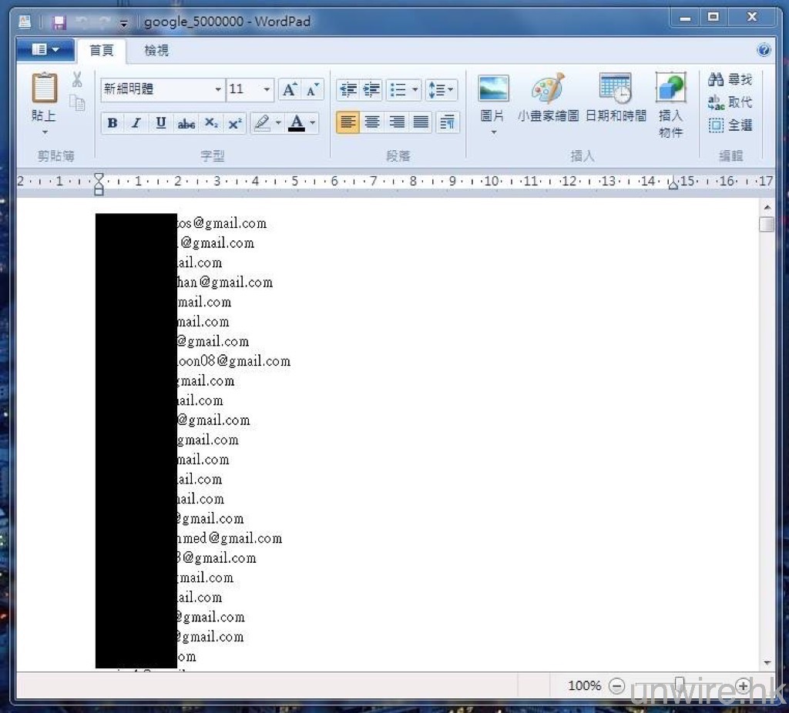The height and width of the screenshot is (713, 789).
Task: Click the 全選 select all button
Action: (730, 125)
